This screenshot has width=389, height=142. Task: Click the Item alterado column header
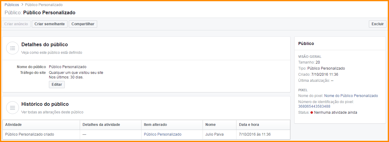[x=155, y=125]
